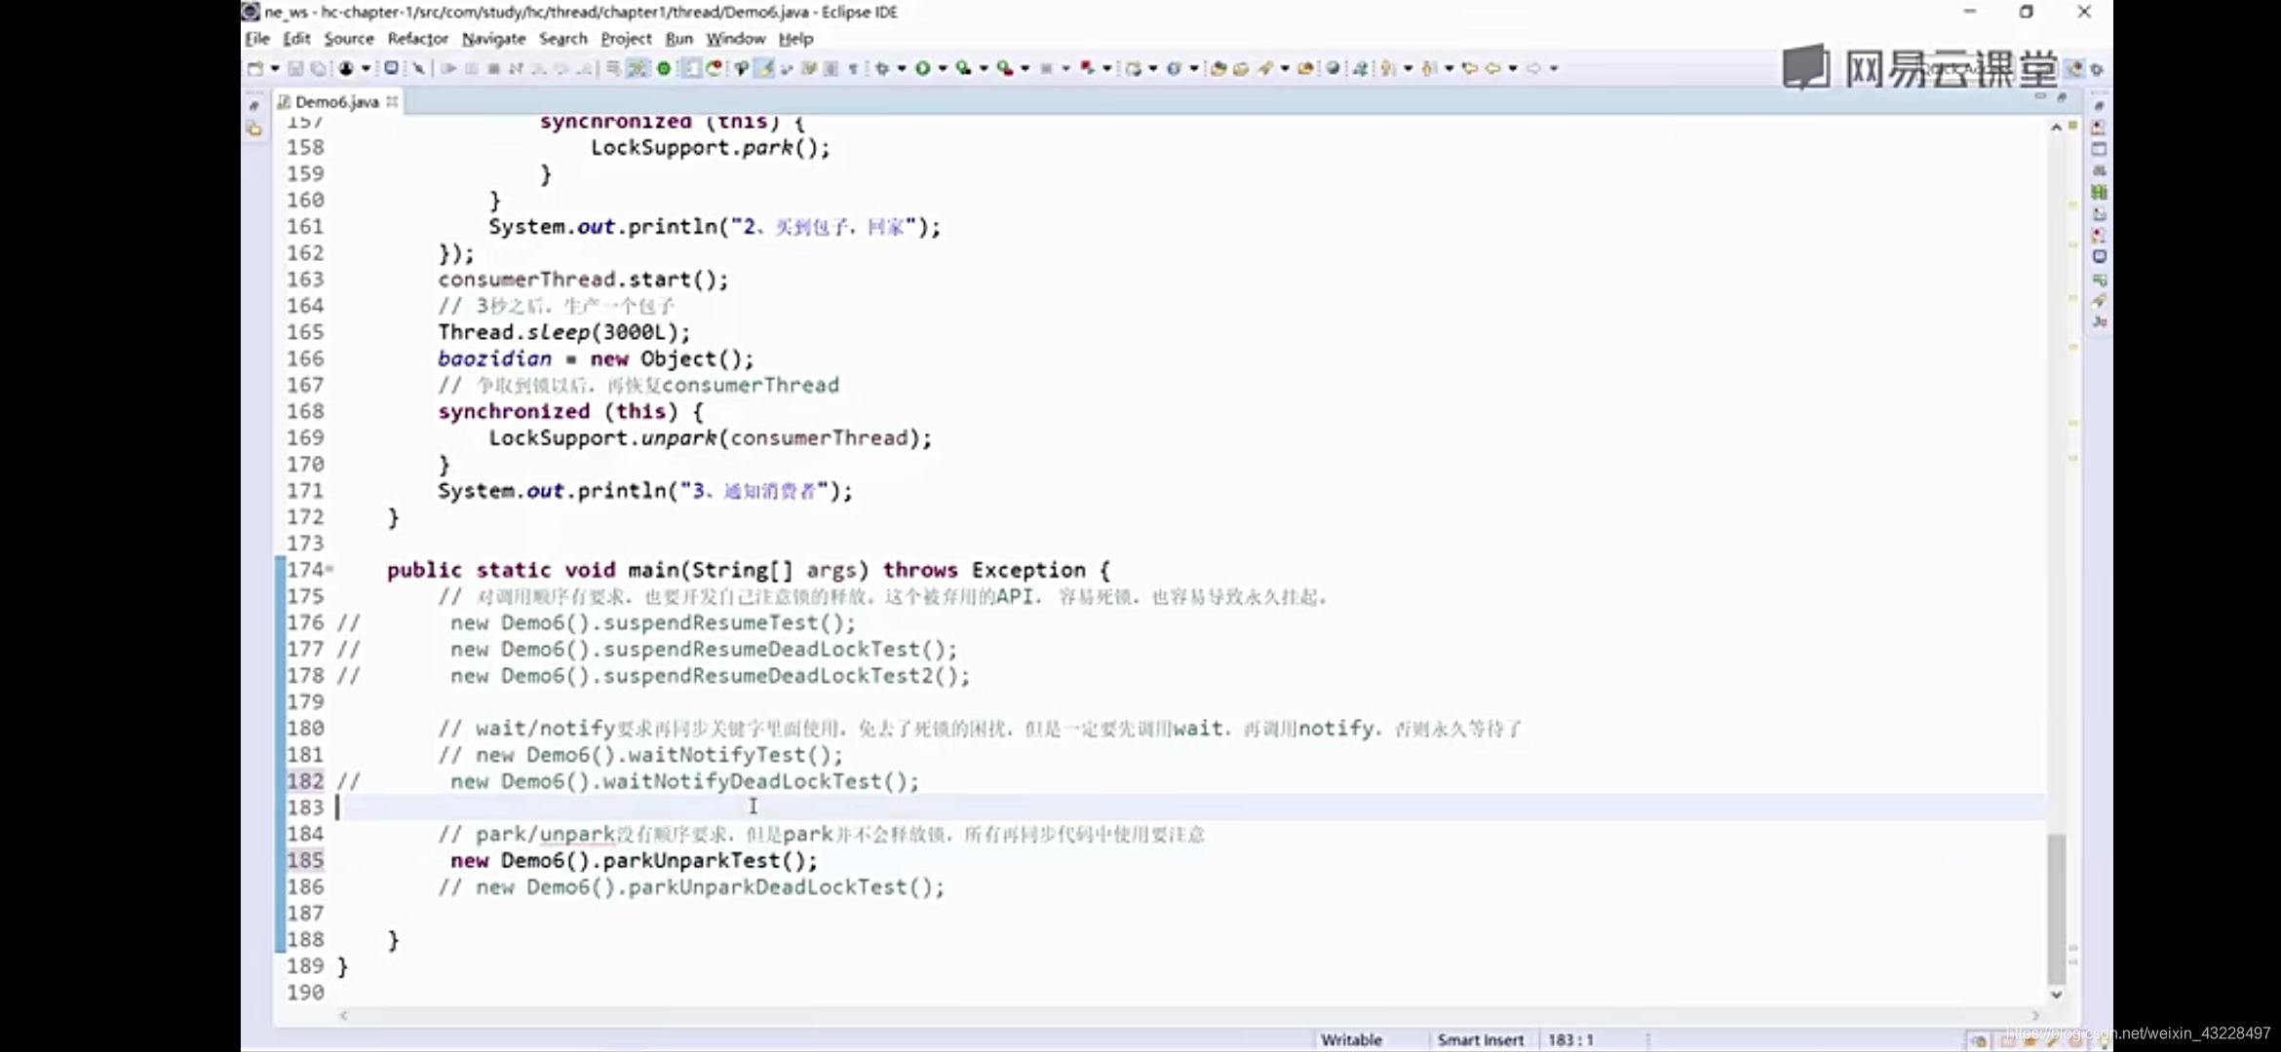
Task: Open the Back history dropdown arrow
Action: click(x=1513, y=68)
